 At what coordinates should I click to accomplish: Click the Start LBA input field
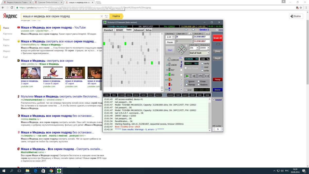(184, 37)
